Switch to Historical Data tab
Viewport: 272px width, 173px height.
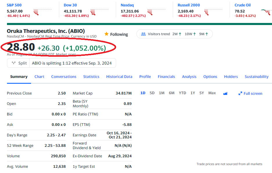119,76
